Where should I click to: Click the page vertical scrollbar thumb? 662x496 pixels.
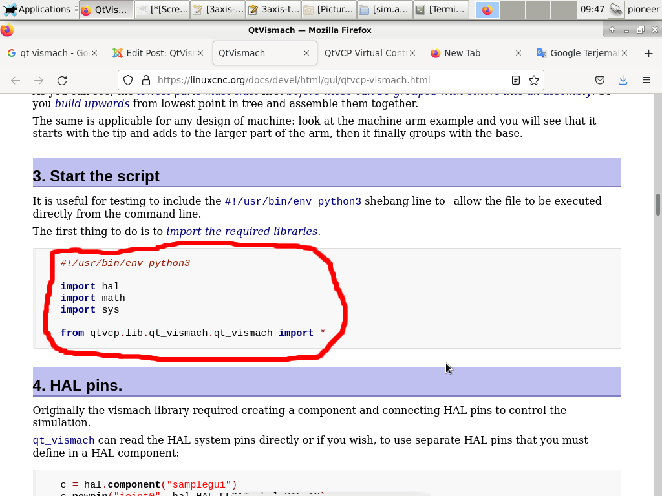point(658,204)
